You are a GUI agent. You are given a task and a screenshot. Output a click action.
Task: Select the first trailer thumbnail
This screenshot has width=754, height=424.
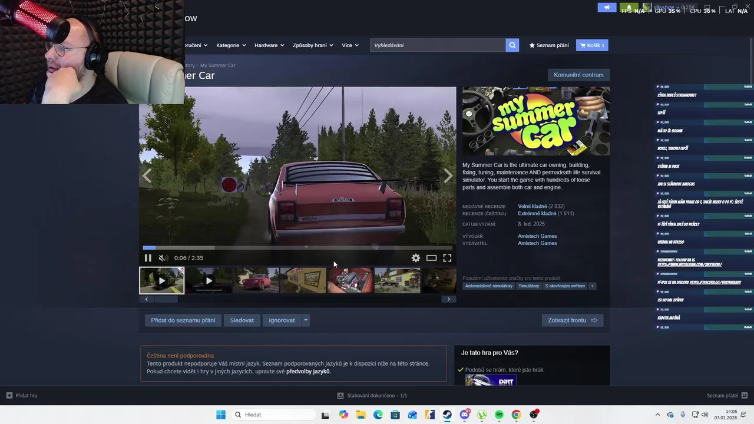(x=161, y=280)
